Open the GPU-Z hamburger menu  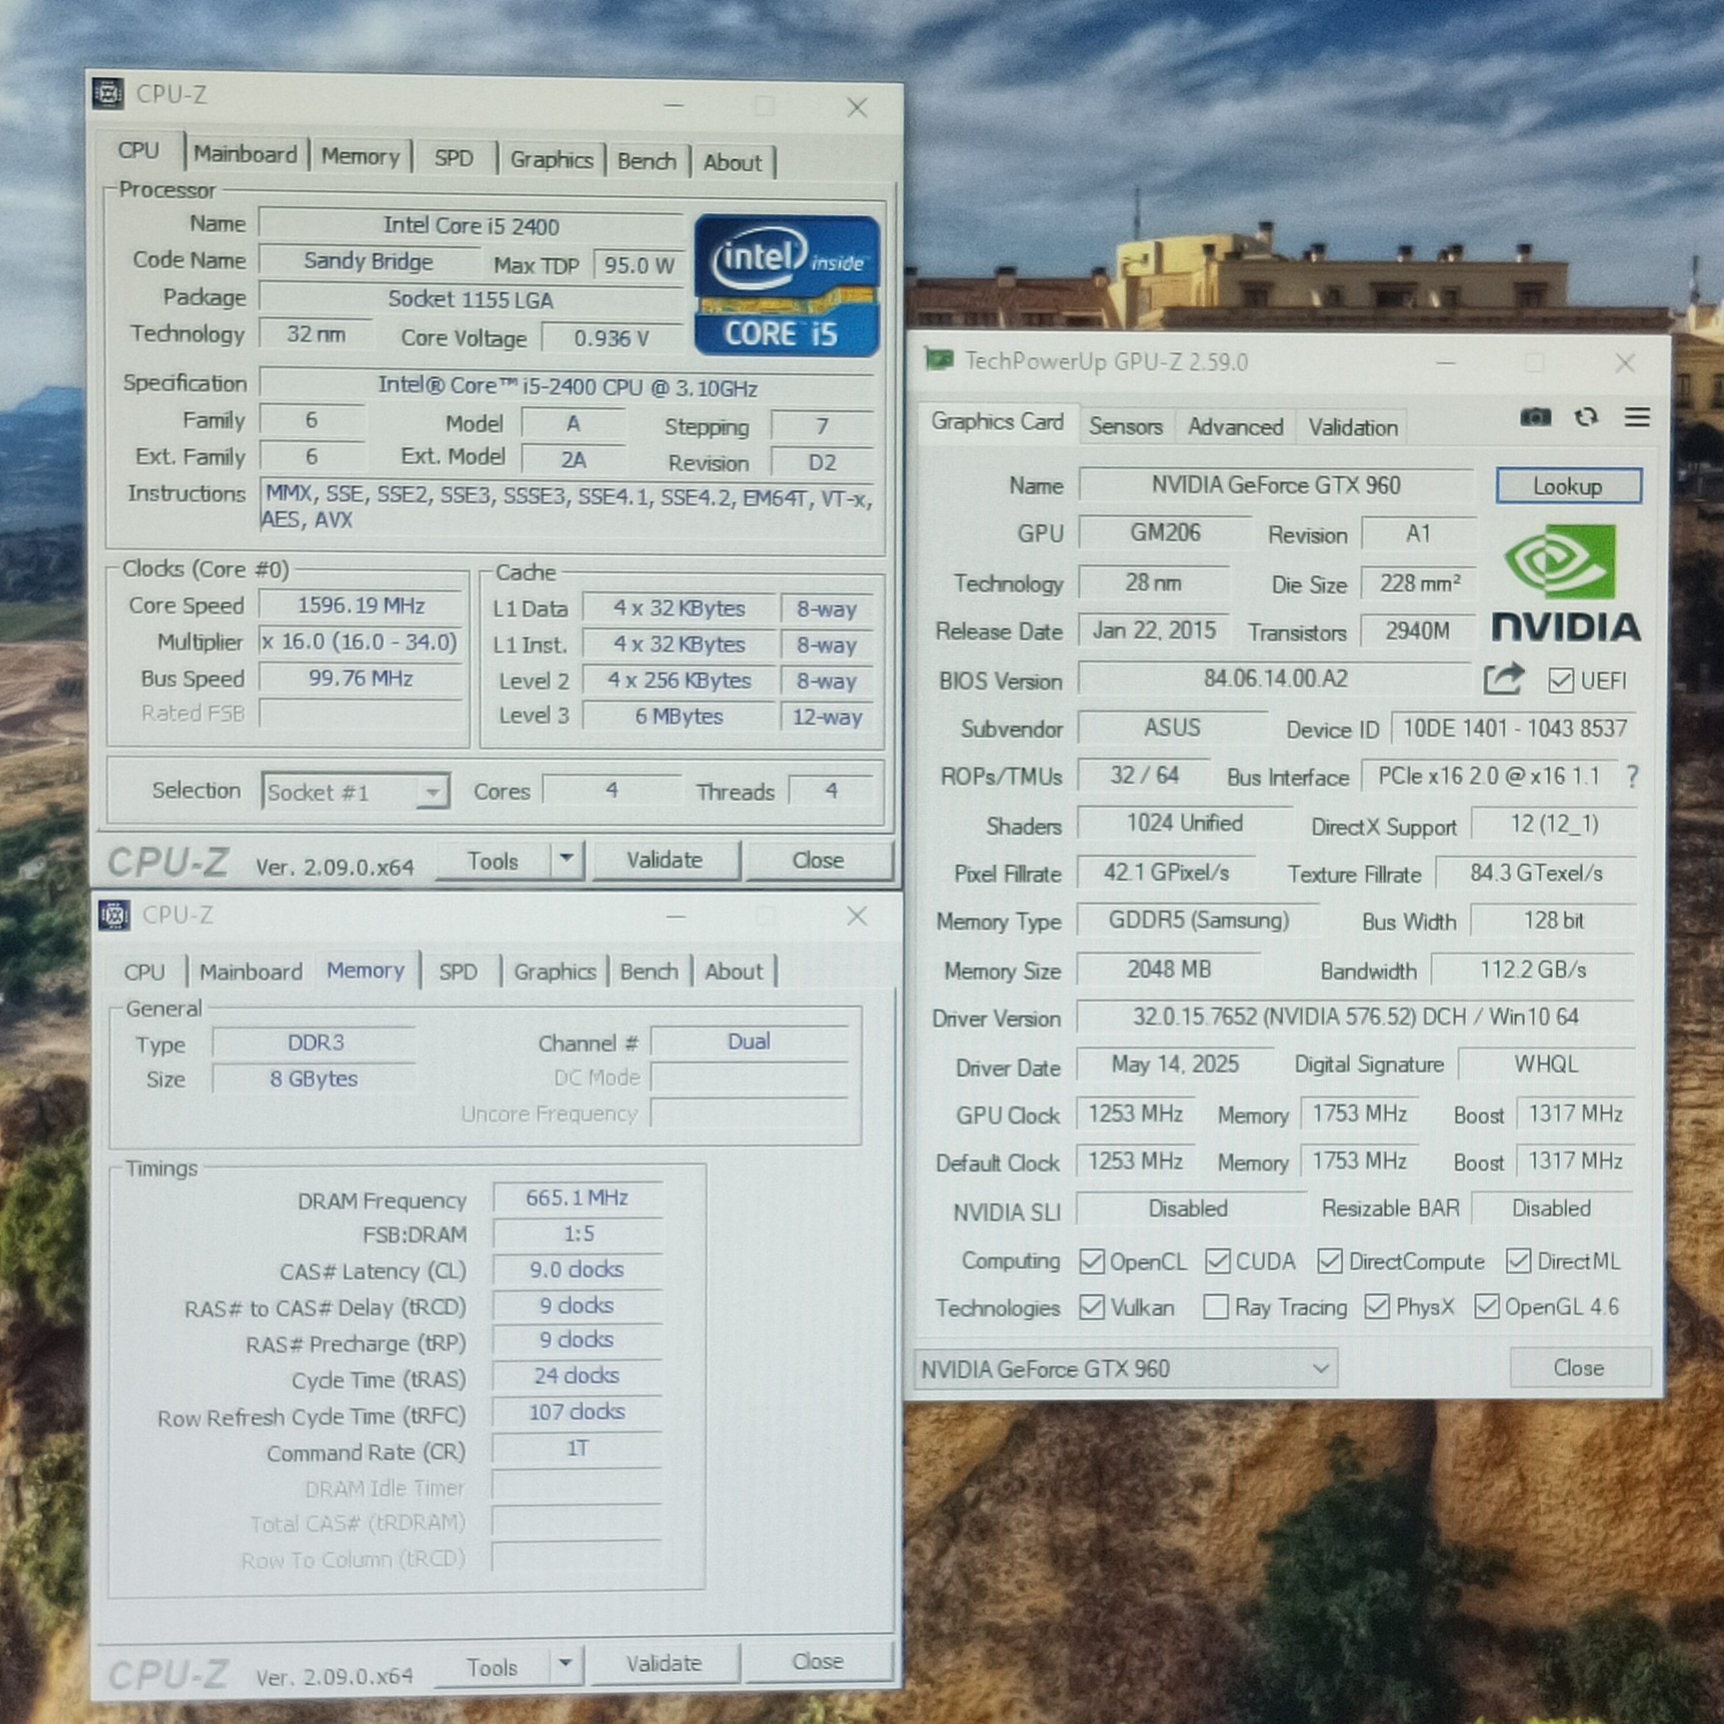pyautogui.click(x=1637, y=417)
